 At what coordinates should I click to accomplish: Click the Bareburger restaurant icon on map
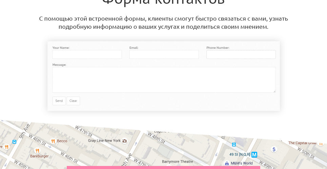coord(37,150)
